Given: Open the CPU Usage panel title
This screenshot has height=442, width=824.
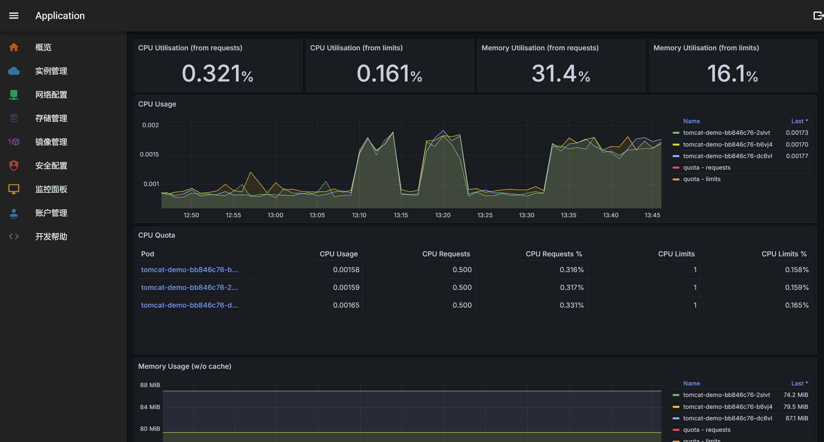Looking at the screenshot, I should point(157,104).
